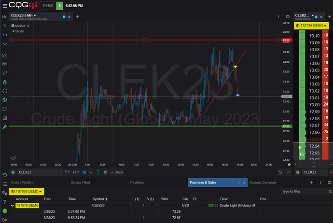This screenshot has height=223, width=333.
Task: Open the list icon in left sidebar
Action: [5, 184]
